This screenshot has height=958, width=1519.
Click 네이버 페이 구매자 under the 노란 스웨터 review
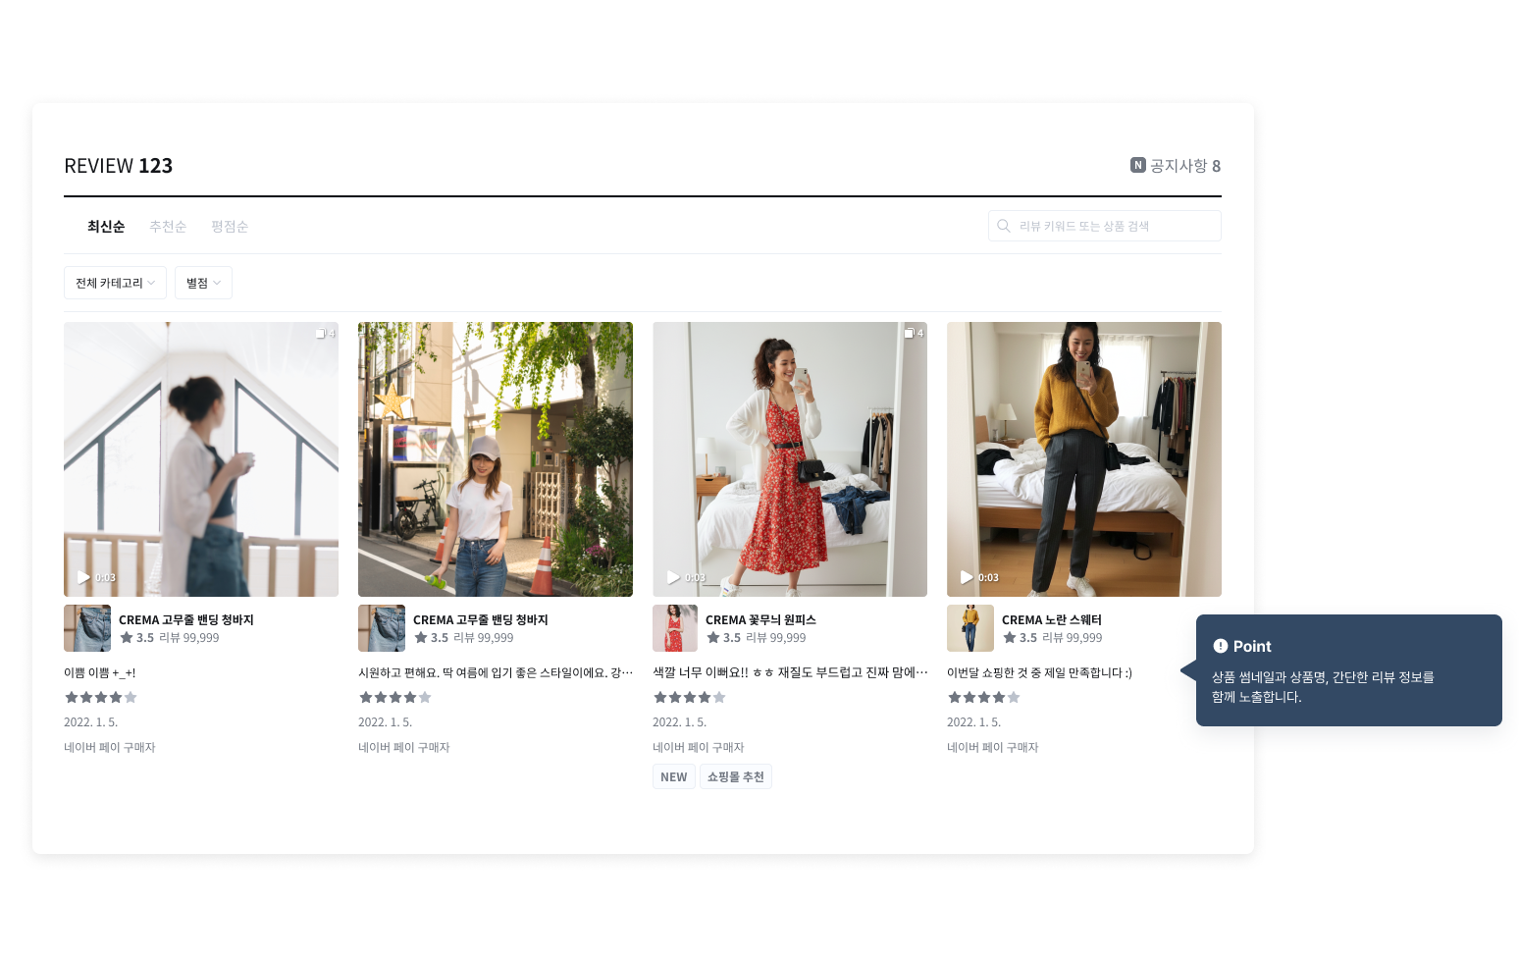[993, 748]
